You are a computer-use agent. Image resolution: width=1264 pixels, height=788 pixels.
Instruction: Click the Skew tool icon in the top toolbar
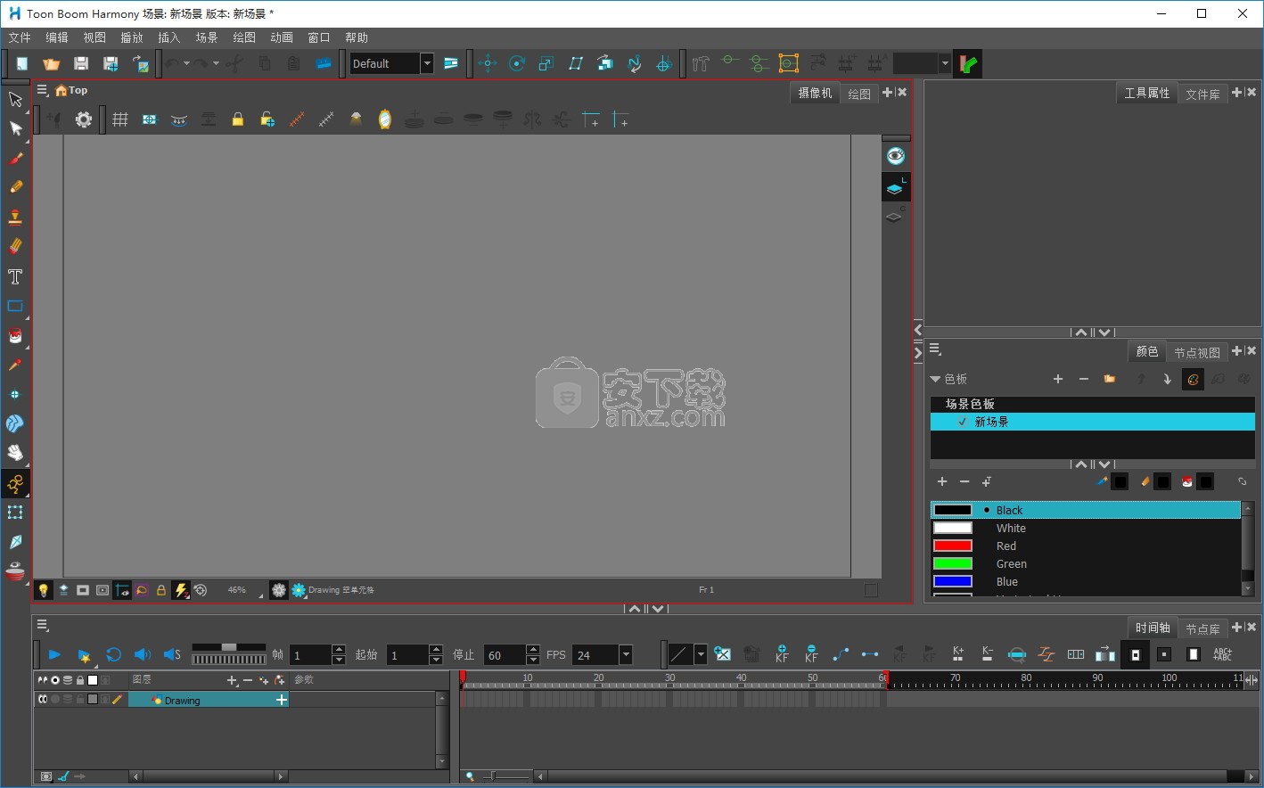tap(576, 63)
